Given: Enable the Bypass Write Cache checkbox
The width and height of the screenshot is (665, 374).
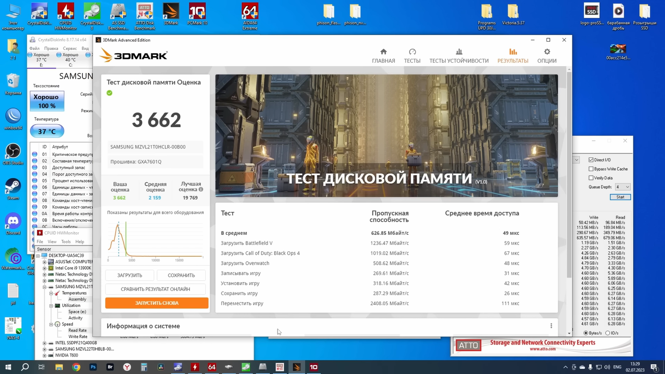Looking at the screenshot, I should (591, 169).
